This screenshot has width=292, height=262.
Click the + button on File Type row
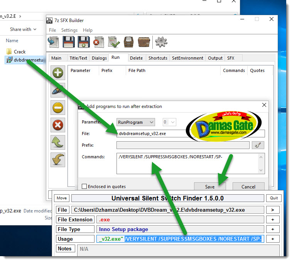click(x=273, y=229)
